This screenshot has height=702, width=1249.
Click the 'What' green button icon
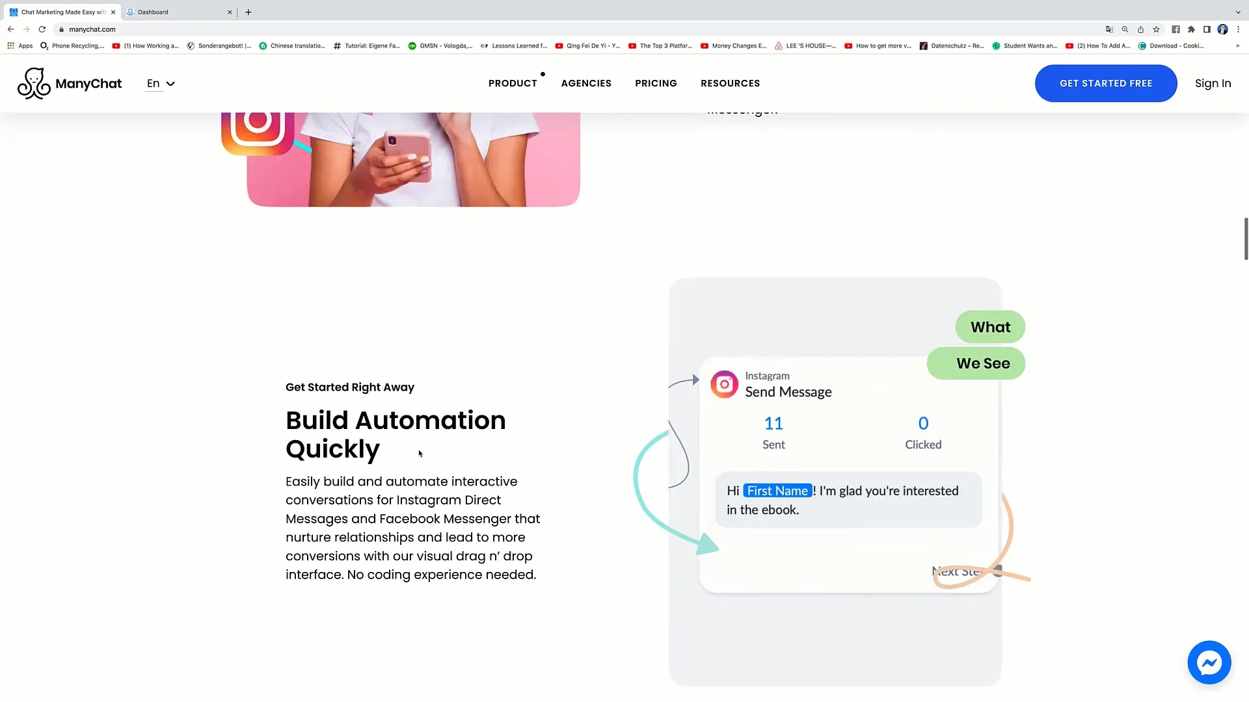pyautogui.click(x=991, y=326)
